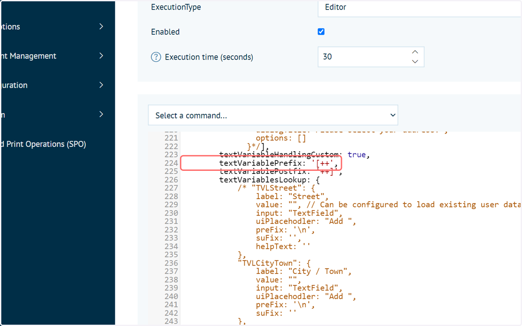
Task: Click the value line with 'Can be configured' comment
Action: pos(388,204)
